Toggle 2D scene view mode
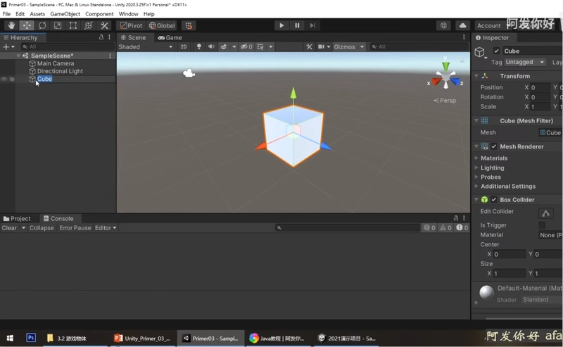This screenshot has width=563, height=347. pyautogui.click(x=184, y=46)
